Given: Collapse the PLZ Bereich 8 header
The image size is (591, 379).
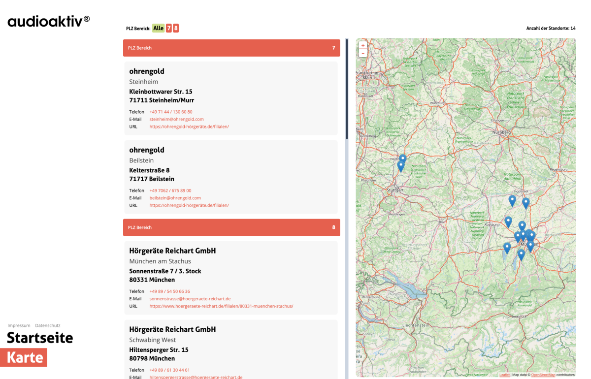Looking at the screenshot, I should click(x=231, y=227).
